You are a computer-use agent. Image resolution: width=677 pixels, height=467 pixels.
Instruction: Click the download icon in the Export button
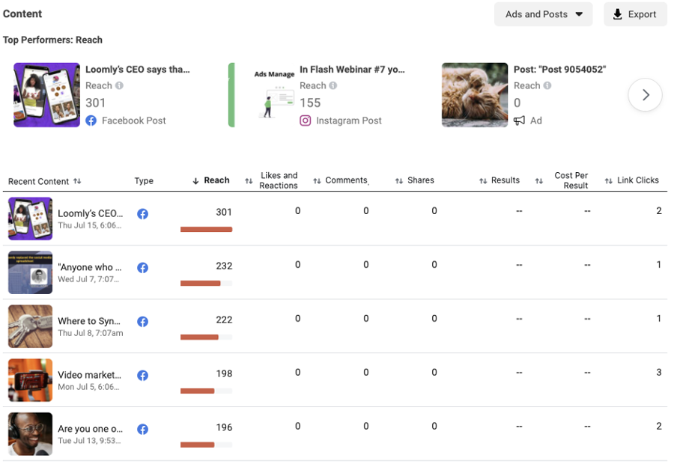click(x=616, y=13)
